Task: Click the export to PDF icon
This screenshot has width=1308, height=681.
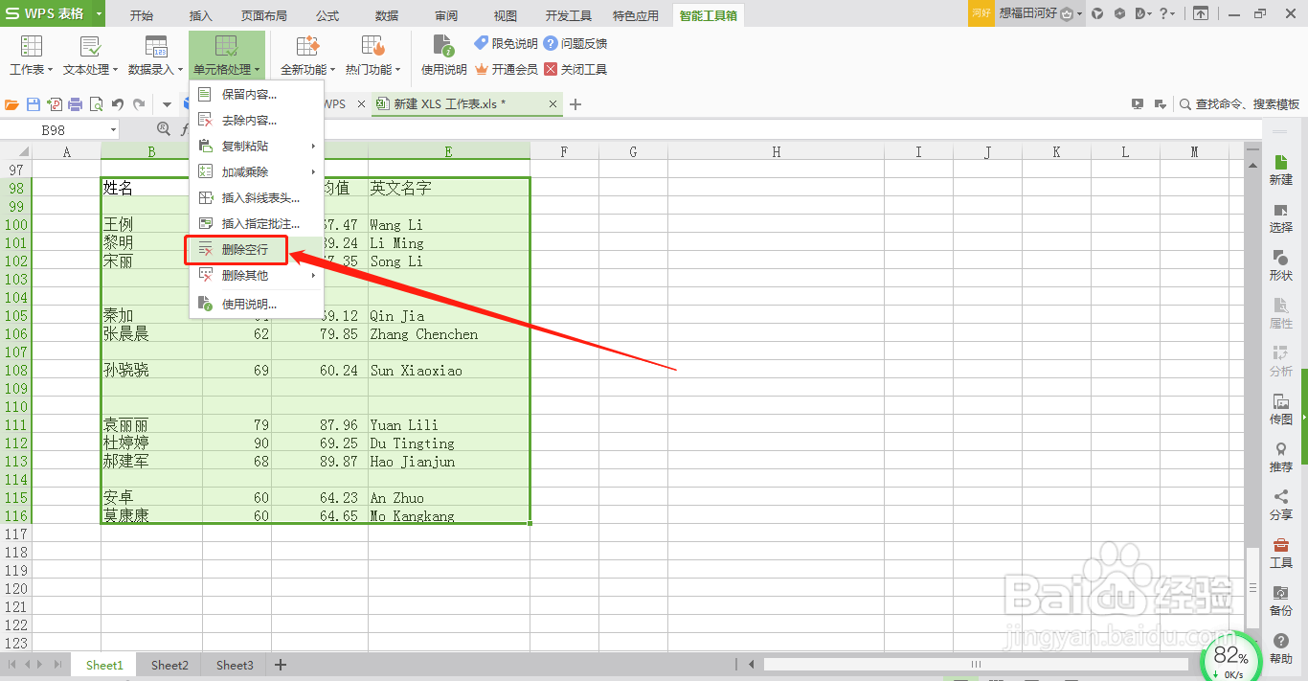Action: pyautogui.click(x=55, y=103)
